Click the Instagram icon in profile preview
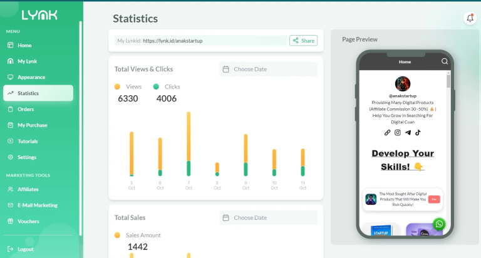The width and height of the screenshot is (481, 258). point(397,132)
